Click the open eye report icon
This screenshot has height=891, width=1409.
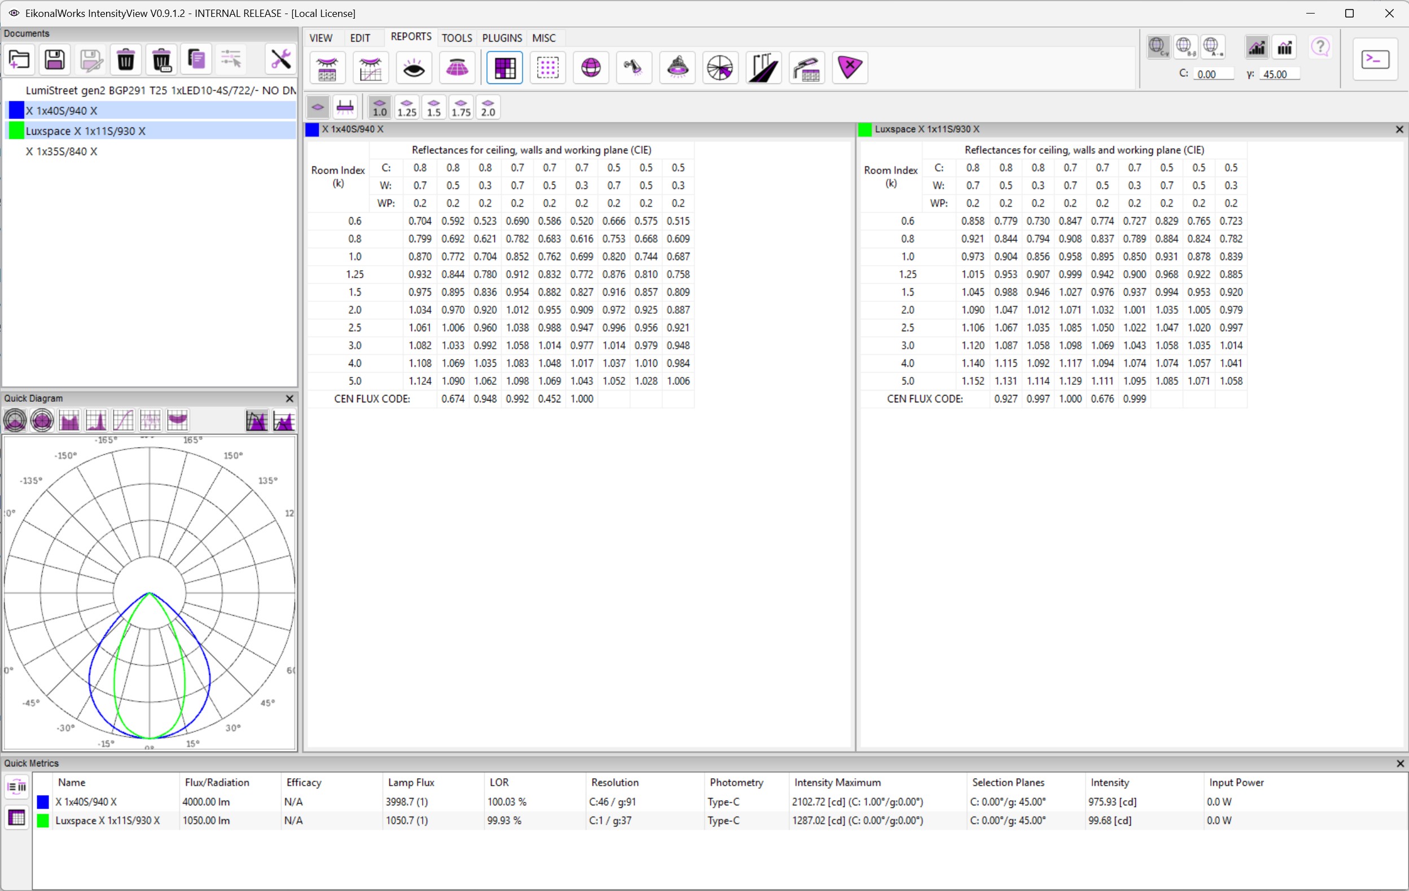[414, 68]
